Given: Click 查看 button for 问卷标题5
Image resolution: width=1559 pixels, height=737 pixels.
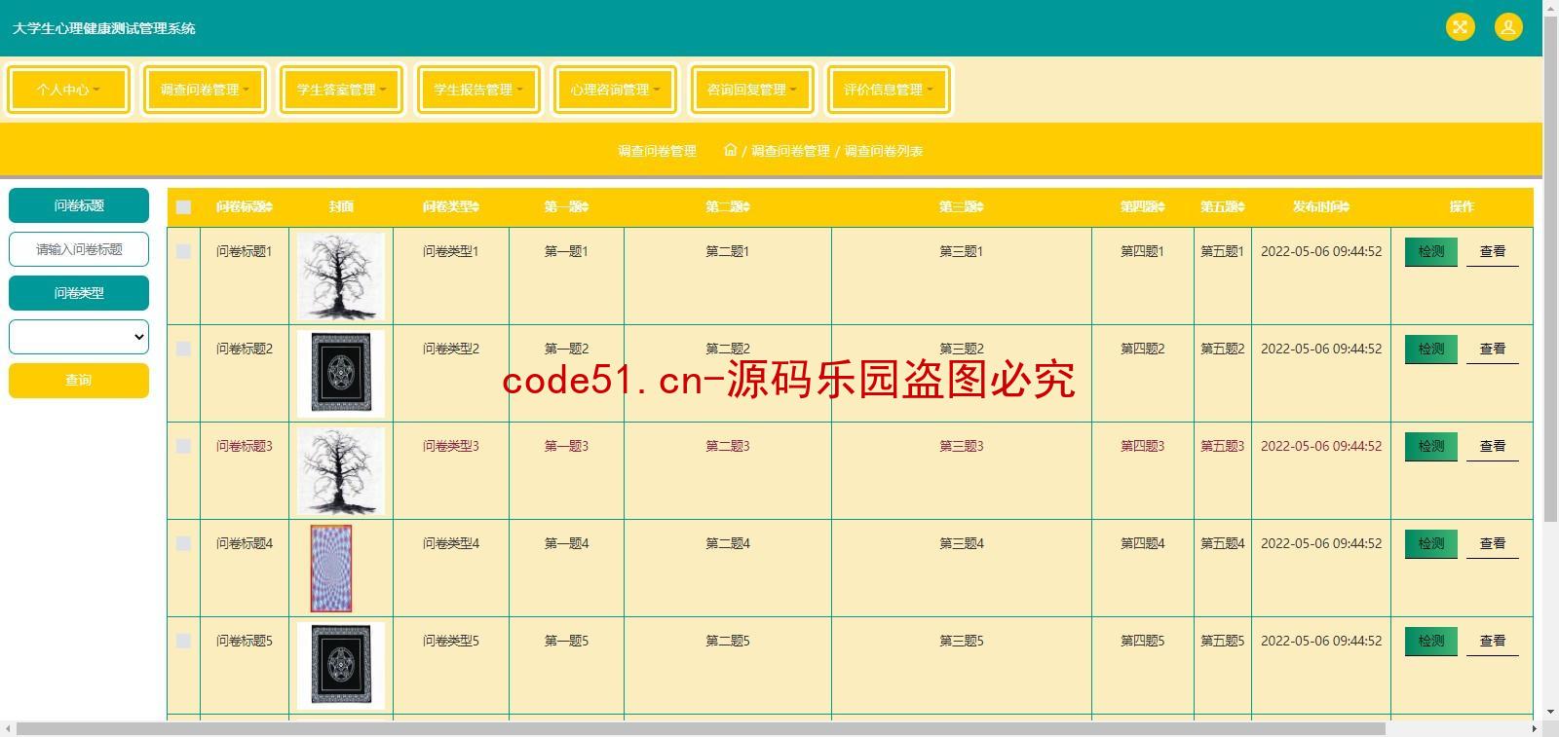Looking at the screenshot, I should 1493,642.
